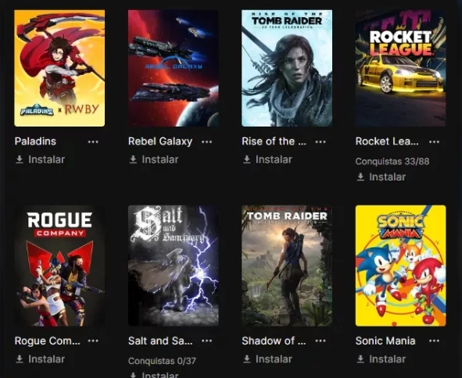
Task: Open the Rocket League cover thumbnail
Action: (x=400, y=68)
